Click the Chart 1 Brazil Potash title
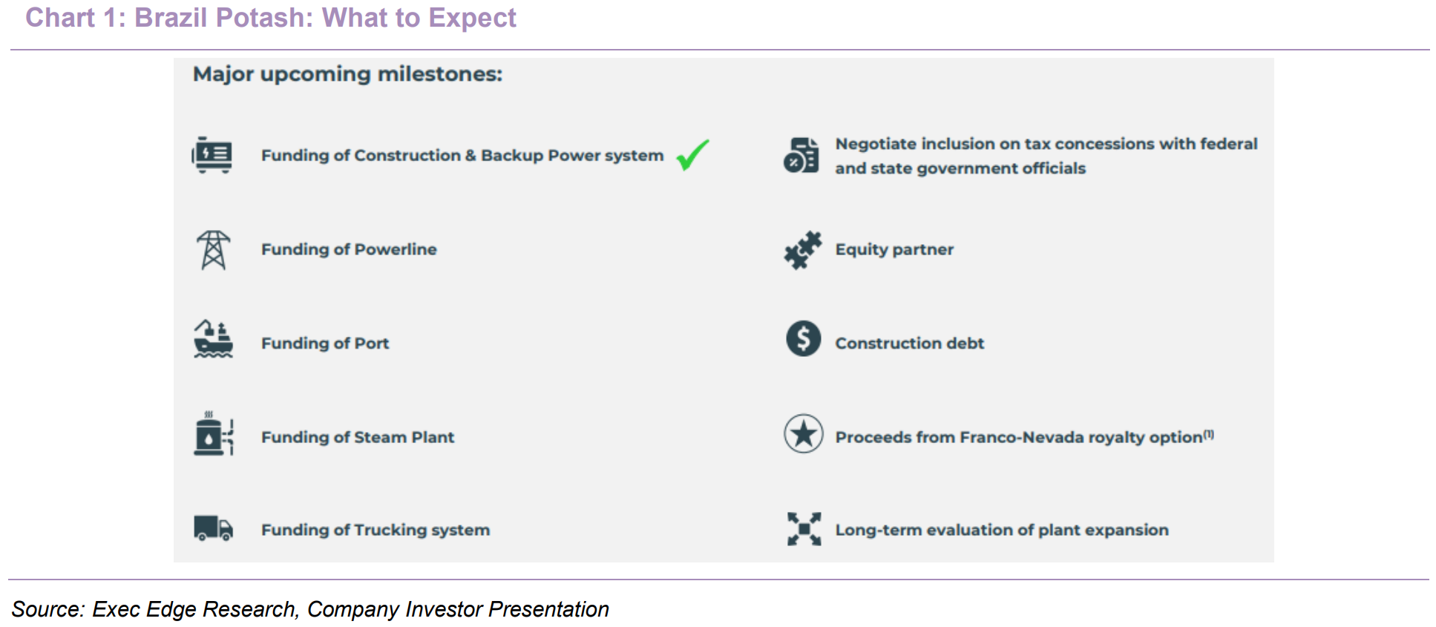Screen dimensions: 1436x627 271,18
